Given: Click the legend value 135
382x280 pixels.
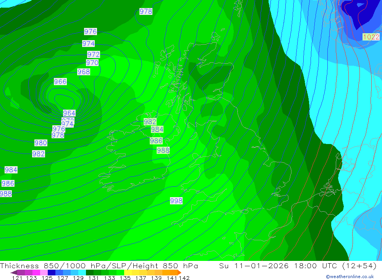Looking at the screenshot, I should pyautogui.click(x=125, y=278).
